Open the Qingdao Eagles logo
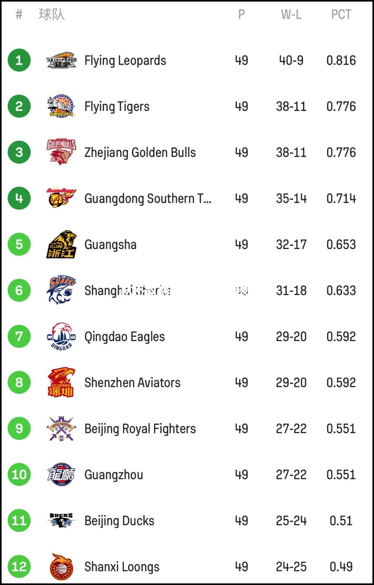Image resolution: width=374 pixels, height=585 pixels. click(x=61, y=336)
